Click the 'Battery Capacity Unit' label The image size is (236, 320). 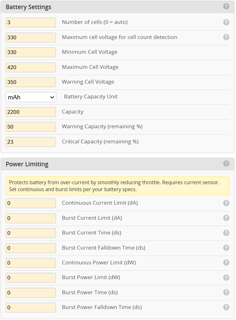tap(91, 97)
